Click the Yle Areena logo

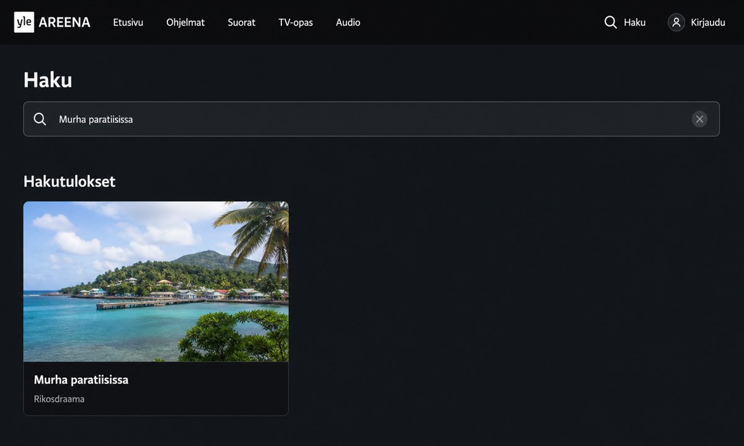click(x=52, y=22)
